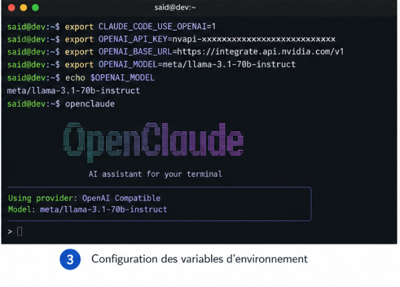This screenshot has height=287, width=400.
Task: Click the red close window button
Action: 12,8
